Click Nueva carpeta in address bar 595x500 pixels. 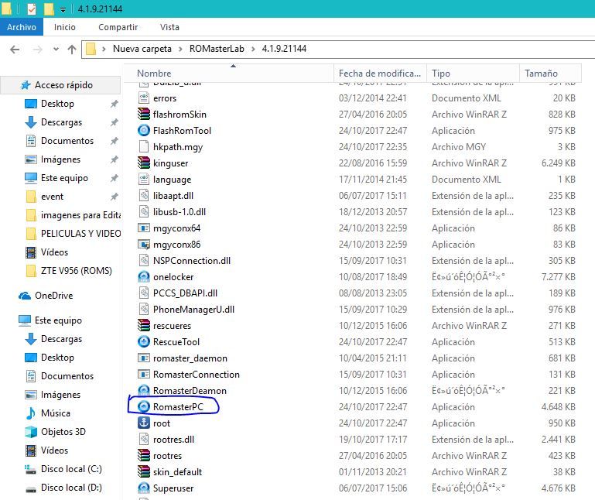click(142, 49)
